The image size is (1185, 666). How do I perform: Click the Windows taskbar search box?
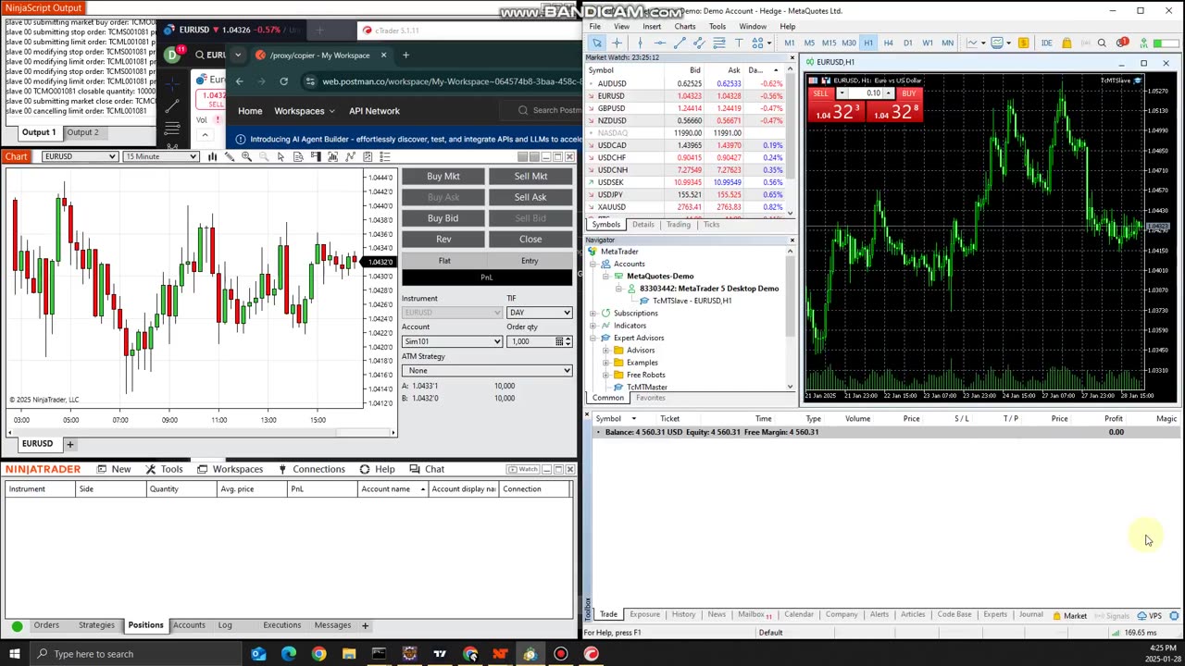136,654
